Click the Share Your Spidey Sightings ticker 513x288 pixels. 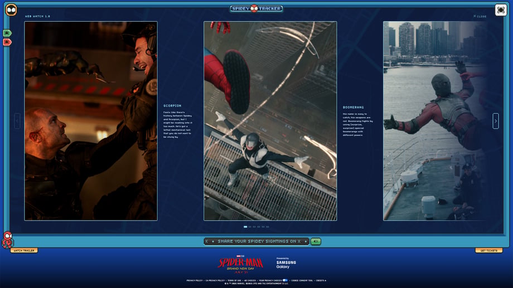pyautogui.click(x=256, y=241)
